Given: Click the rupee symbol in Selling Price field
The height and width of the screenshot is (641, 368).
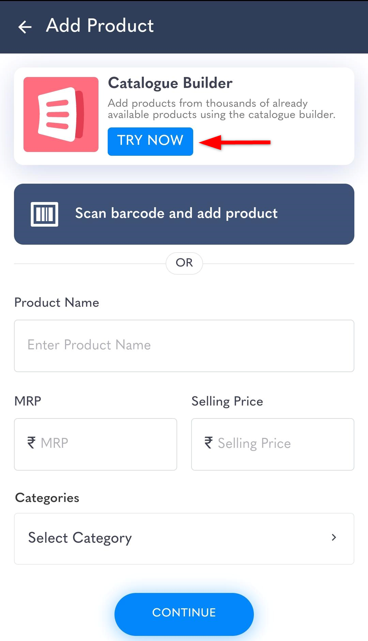Looking at the screenshot, I should point(209,443).
